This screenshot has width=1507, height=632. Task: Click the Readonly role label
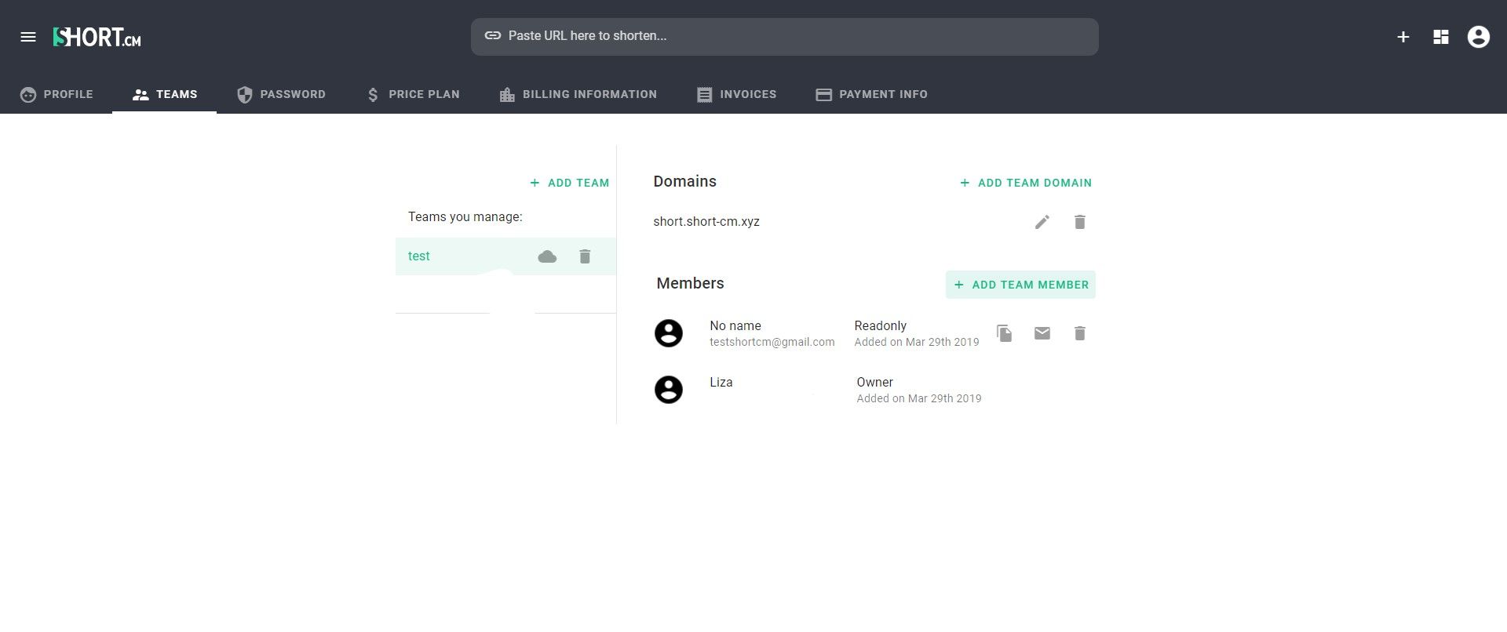pyautogui.click(x=880, y=325)
